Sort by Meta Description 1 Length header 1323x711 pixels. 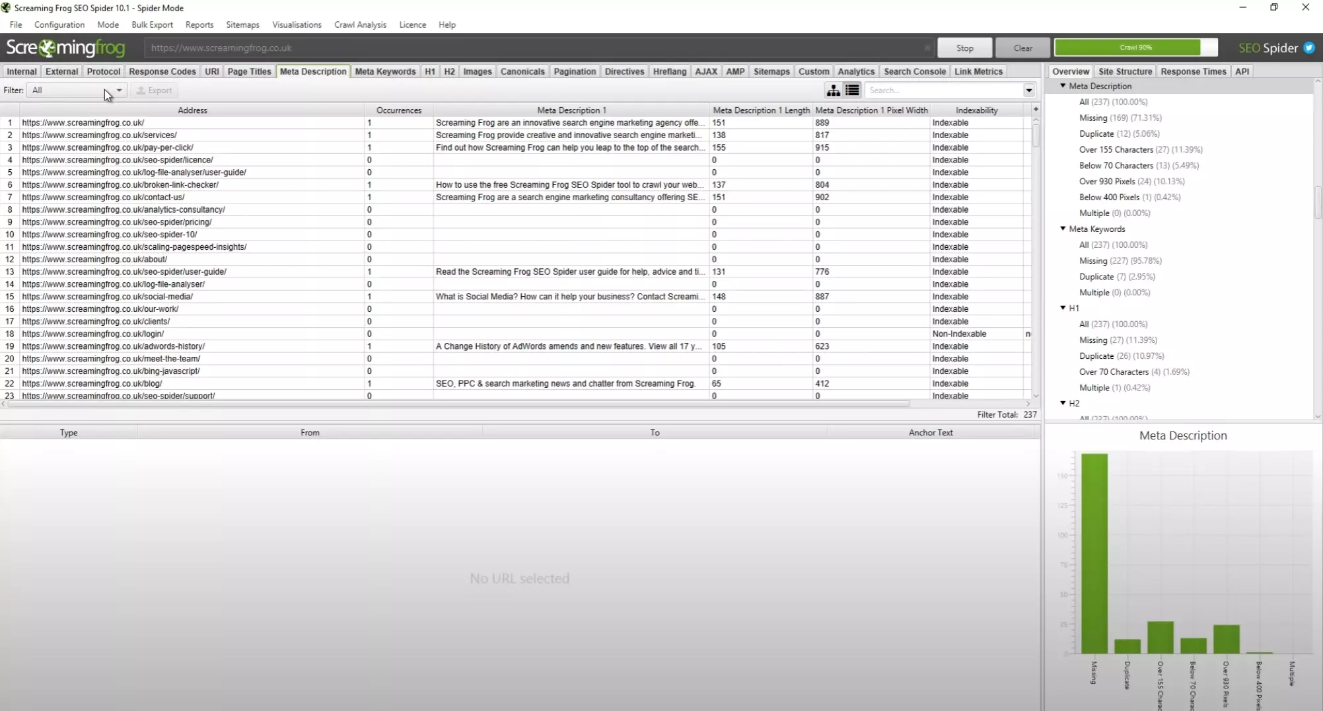tap(761, 110)
